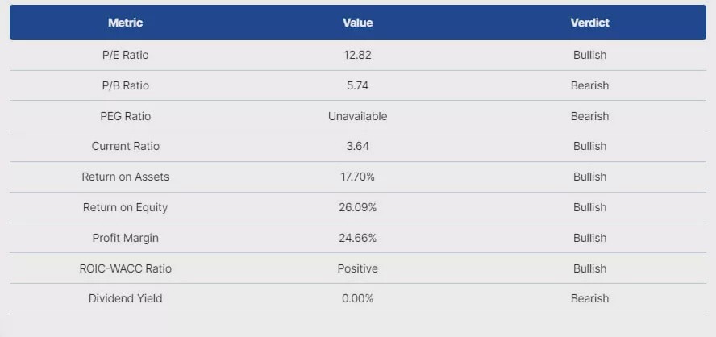Screen dimensions: 716x337
Task: Select the Profit Margin label
Action: pyautogui.click(x=125, y=238)
